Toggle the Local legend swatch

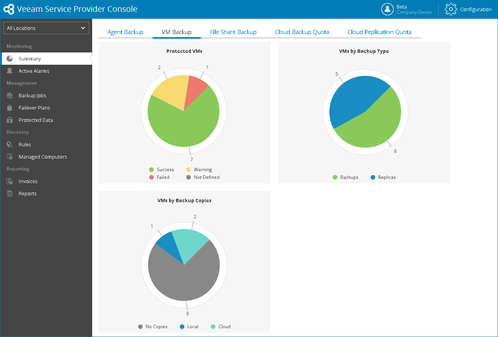coord(182,327)
